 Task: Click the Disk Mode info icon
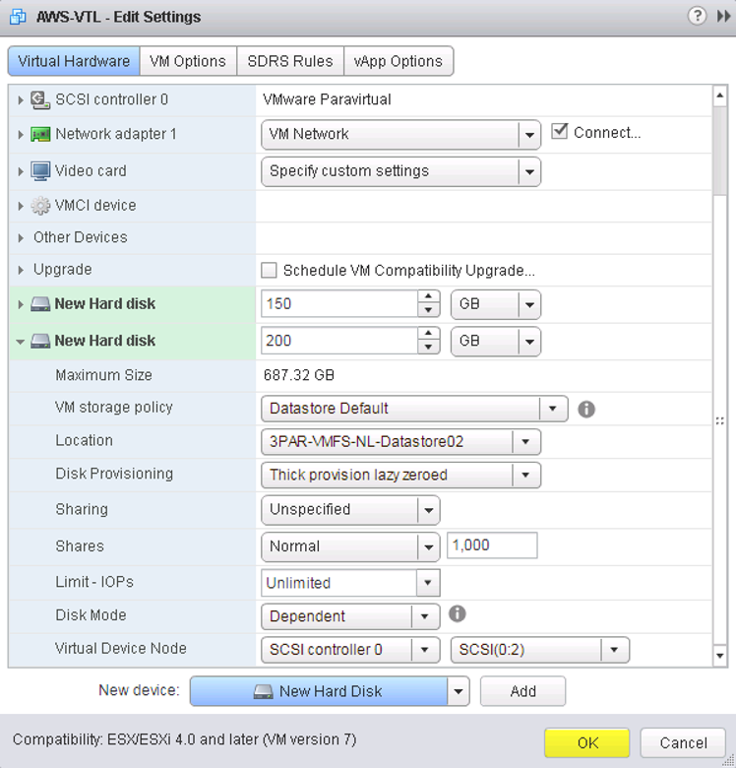pyautogui.click(x=458, y=613)
